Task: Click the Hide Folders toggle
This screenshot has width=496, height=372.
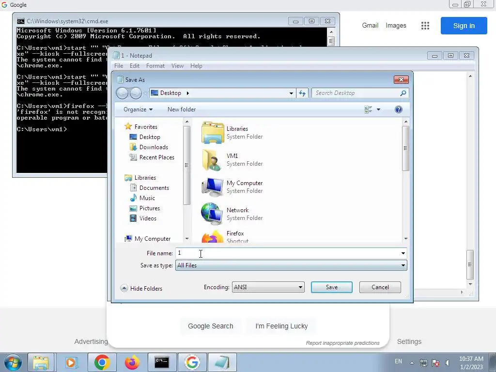Action: 141,288
